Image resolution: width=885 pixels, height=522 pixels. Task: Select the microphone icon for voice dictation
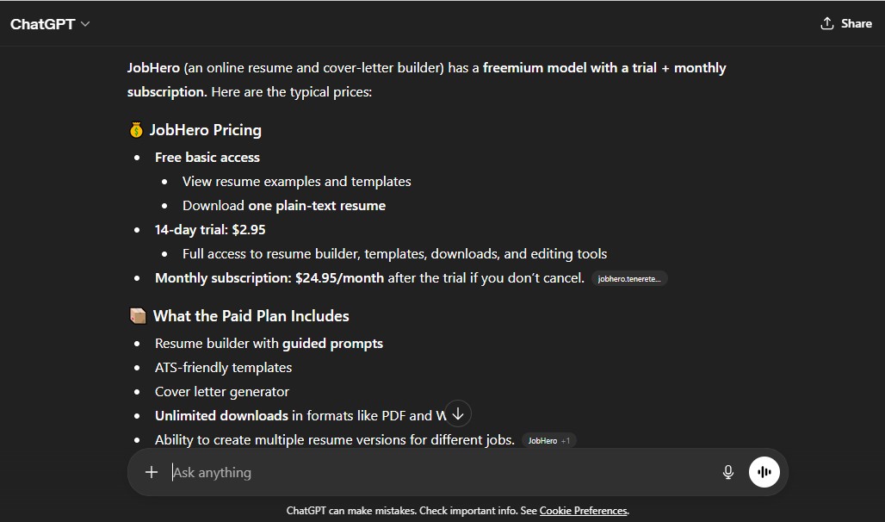tap(727, 472)
